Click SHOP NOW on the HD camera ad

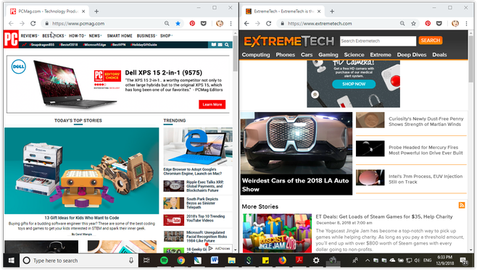click(354, 84)
